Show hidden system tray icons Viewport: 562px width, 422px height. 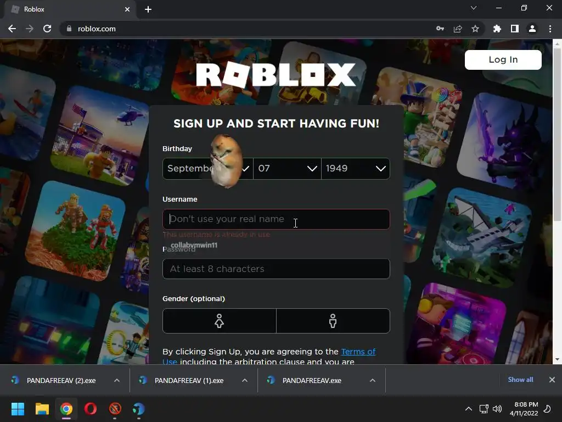click(x=469, y=409)
